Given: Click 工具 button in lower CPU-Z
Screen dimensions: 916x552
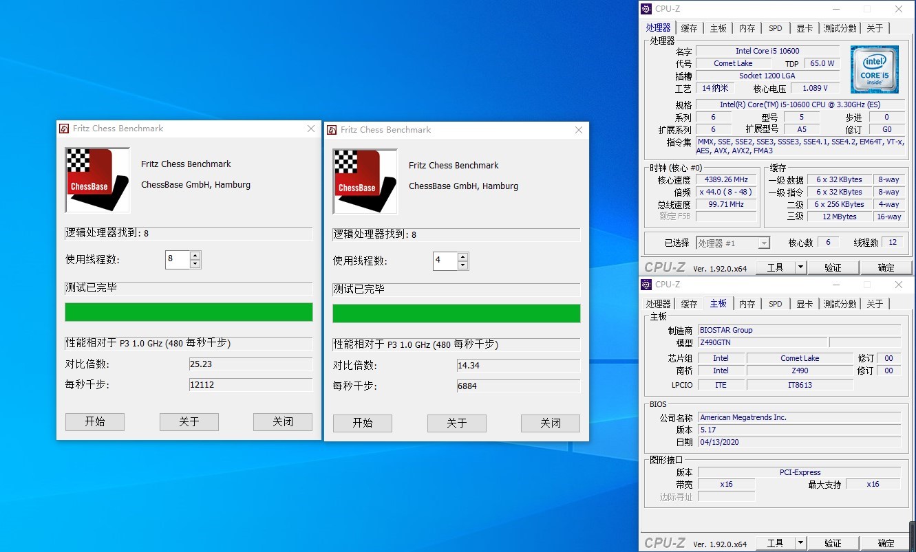Looking at the screenshot, I should [776, 543].
